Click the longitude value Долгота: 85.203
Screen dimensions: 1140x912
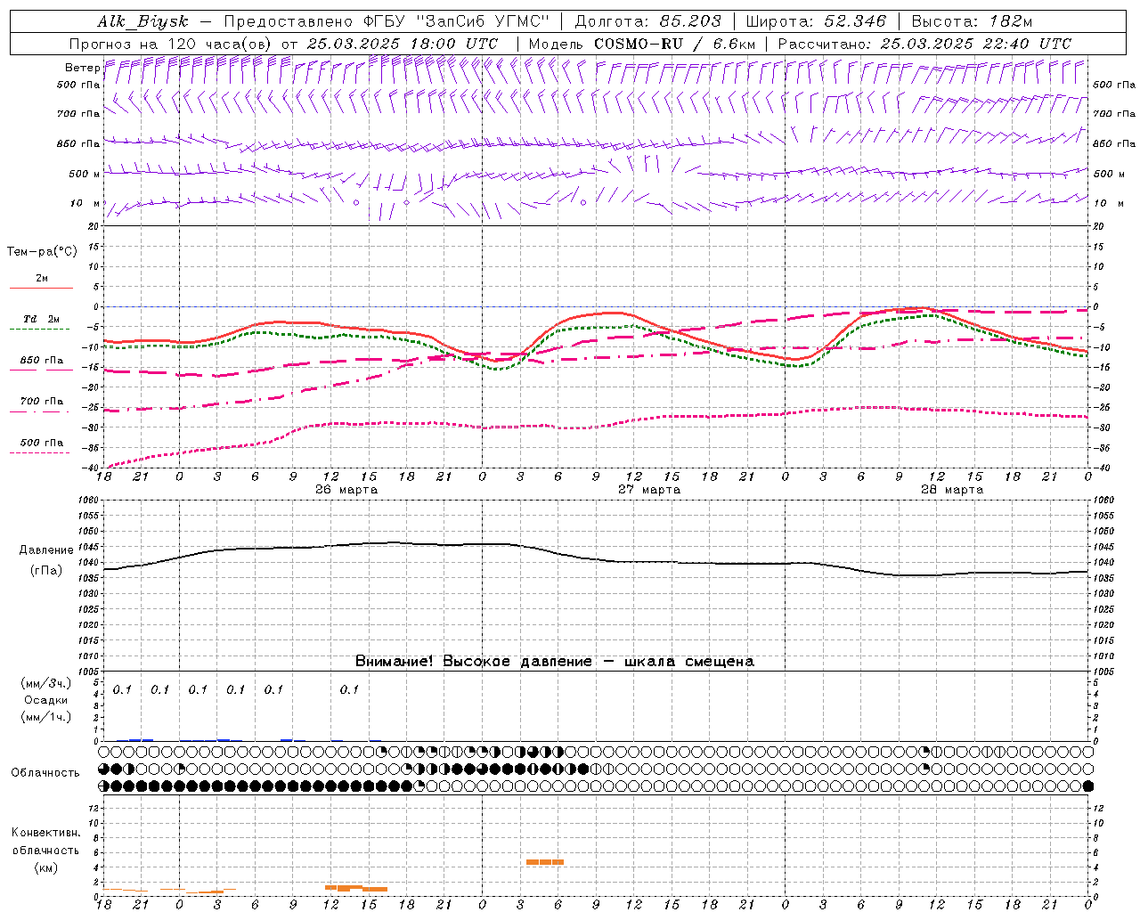[x=647, y=21]
